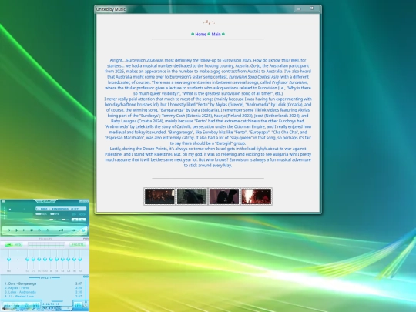Click the 170 Hz equalizer band slider
This screenshot has height=312, width=416.
[33, 259]
